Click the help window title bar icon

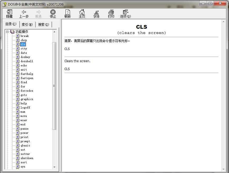point(4,4)
